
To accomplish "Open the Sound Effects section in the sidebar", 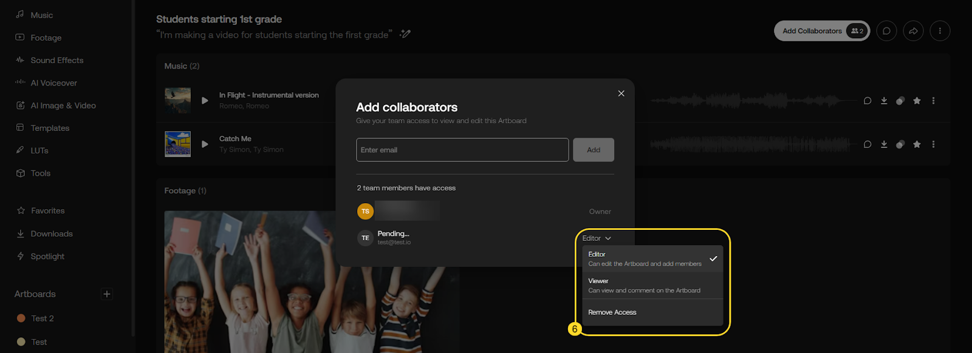I will [x=56, y=60].
